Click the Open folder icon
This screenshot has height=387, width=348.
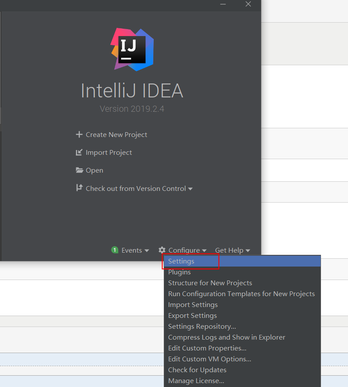pos(79,170)
